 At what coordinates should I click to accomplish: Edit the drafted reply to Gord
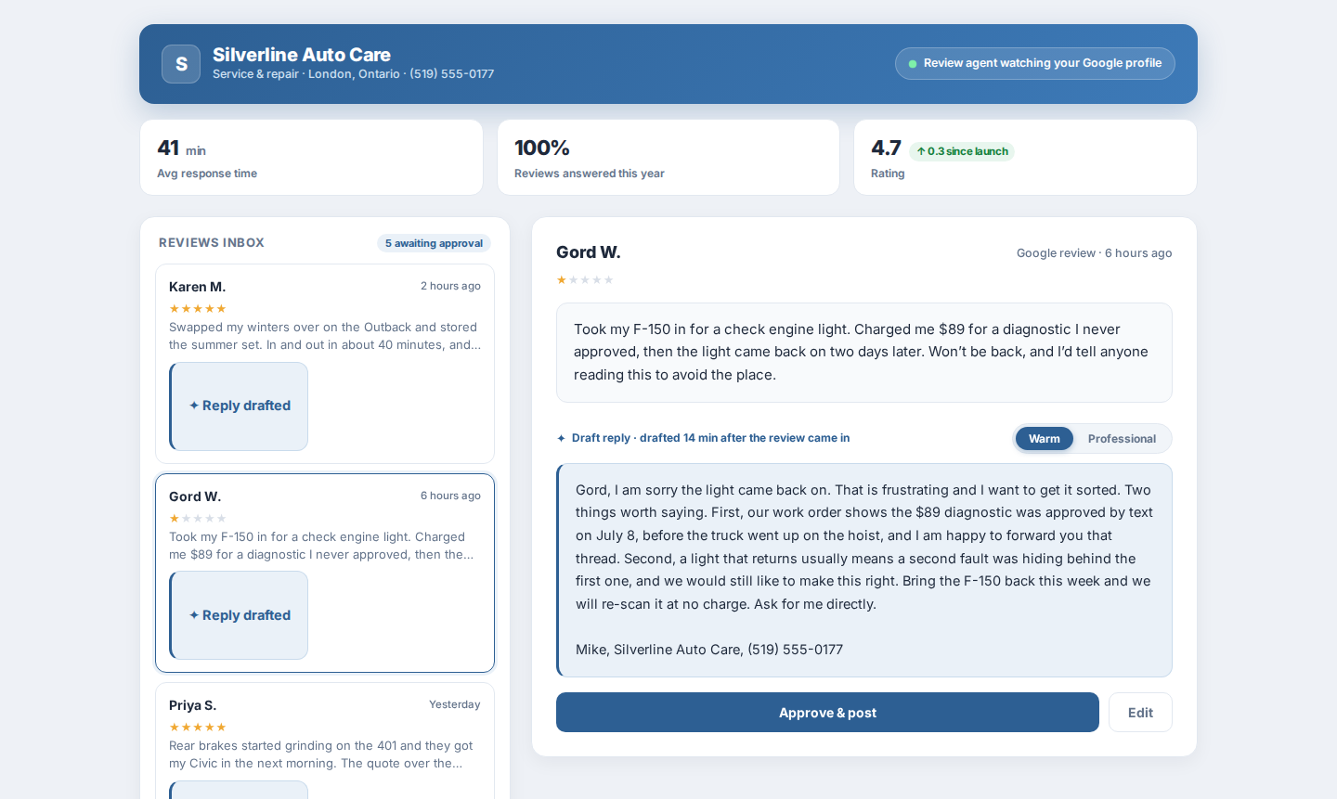[x=1140, y=713]
